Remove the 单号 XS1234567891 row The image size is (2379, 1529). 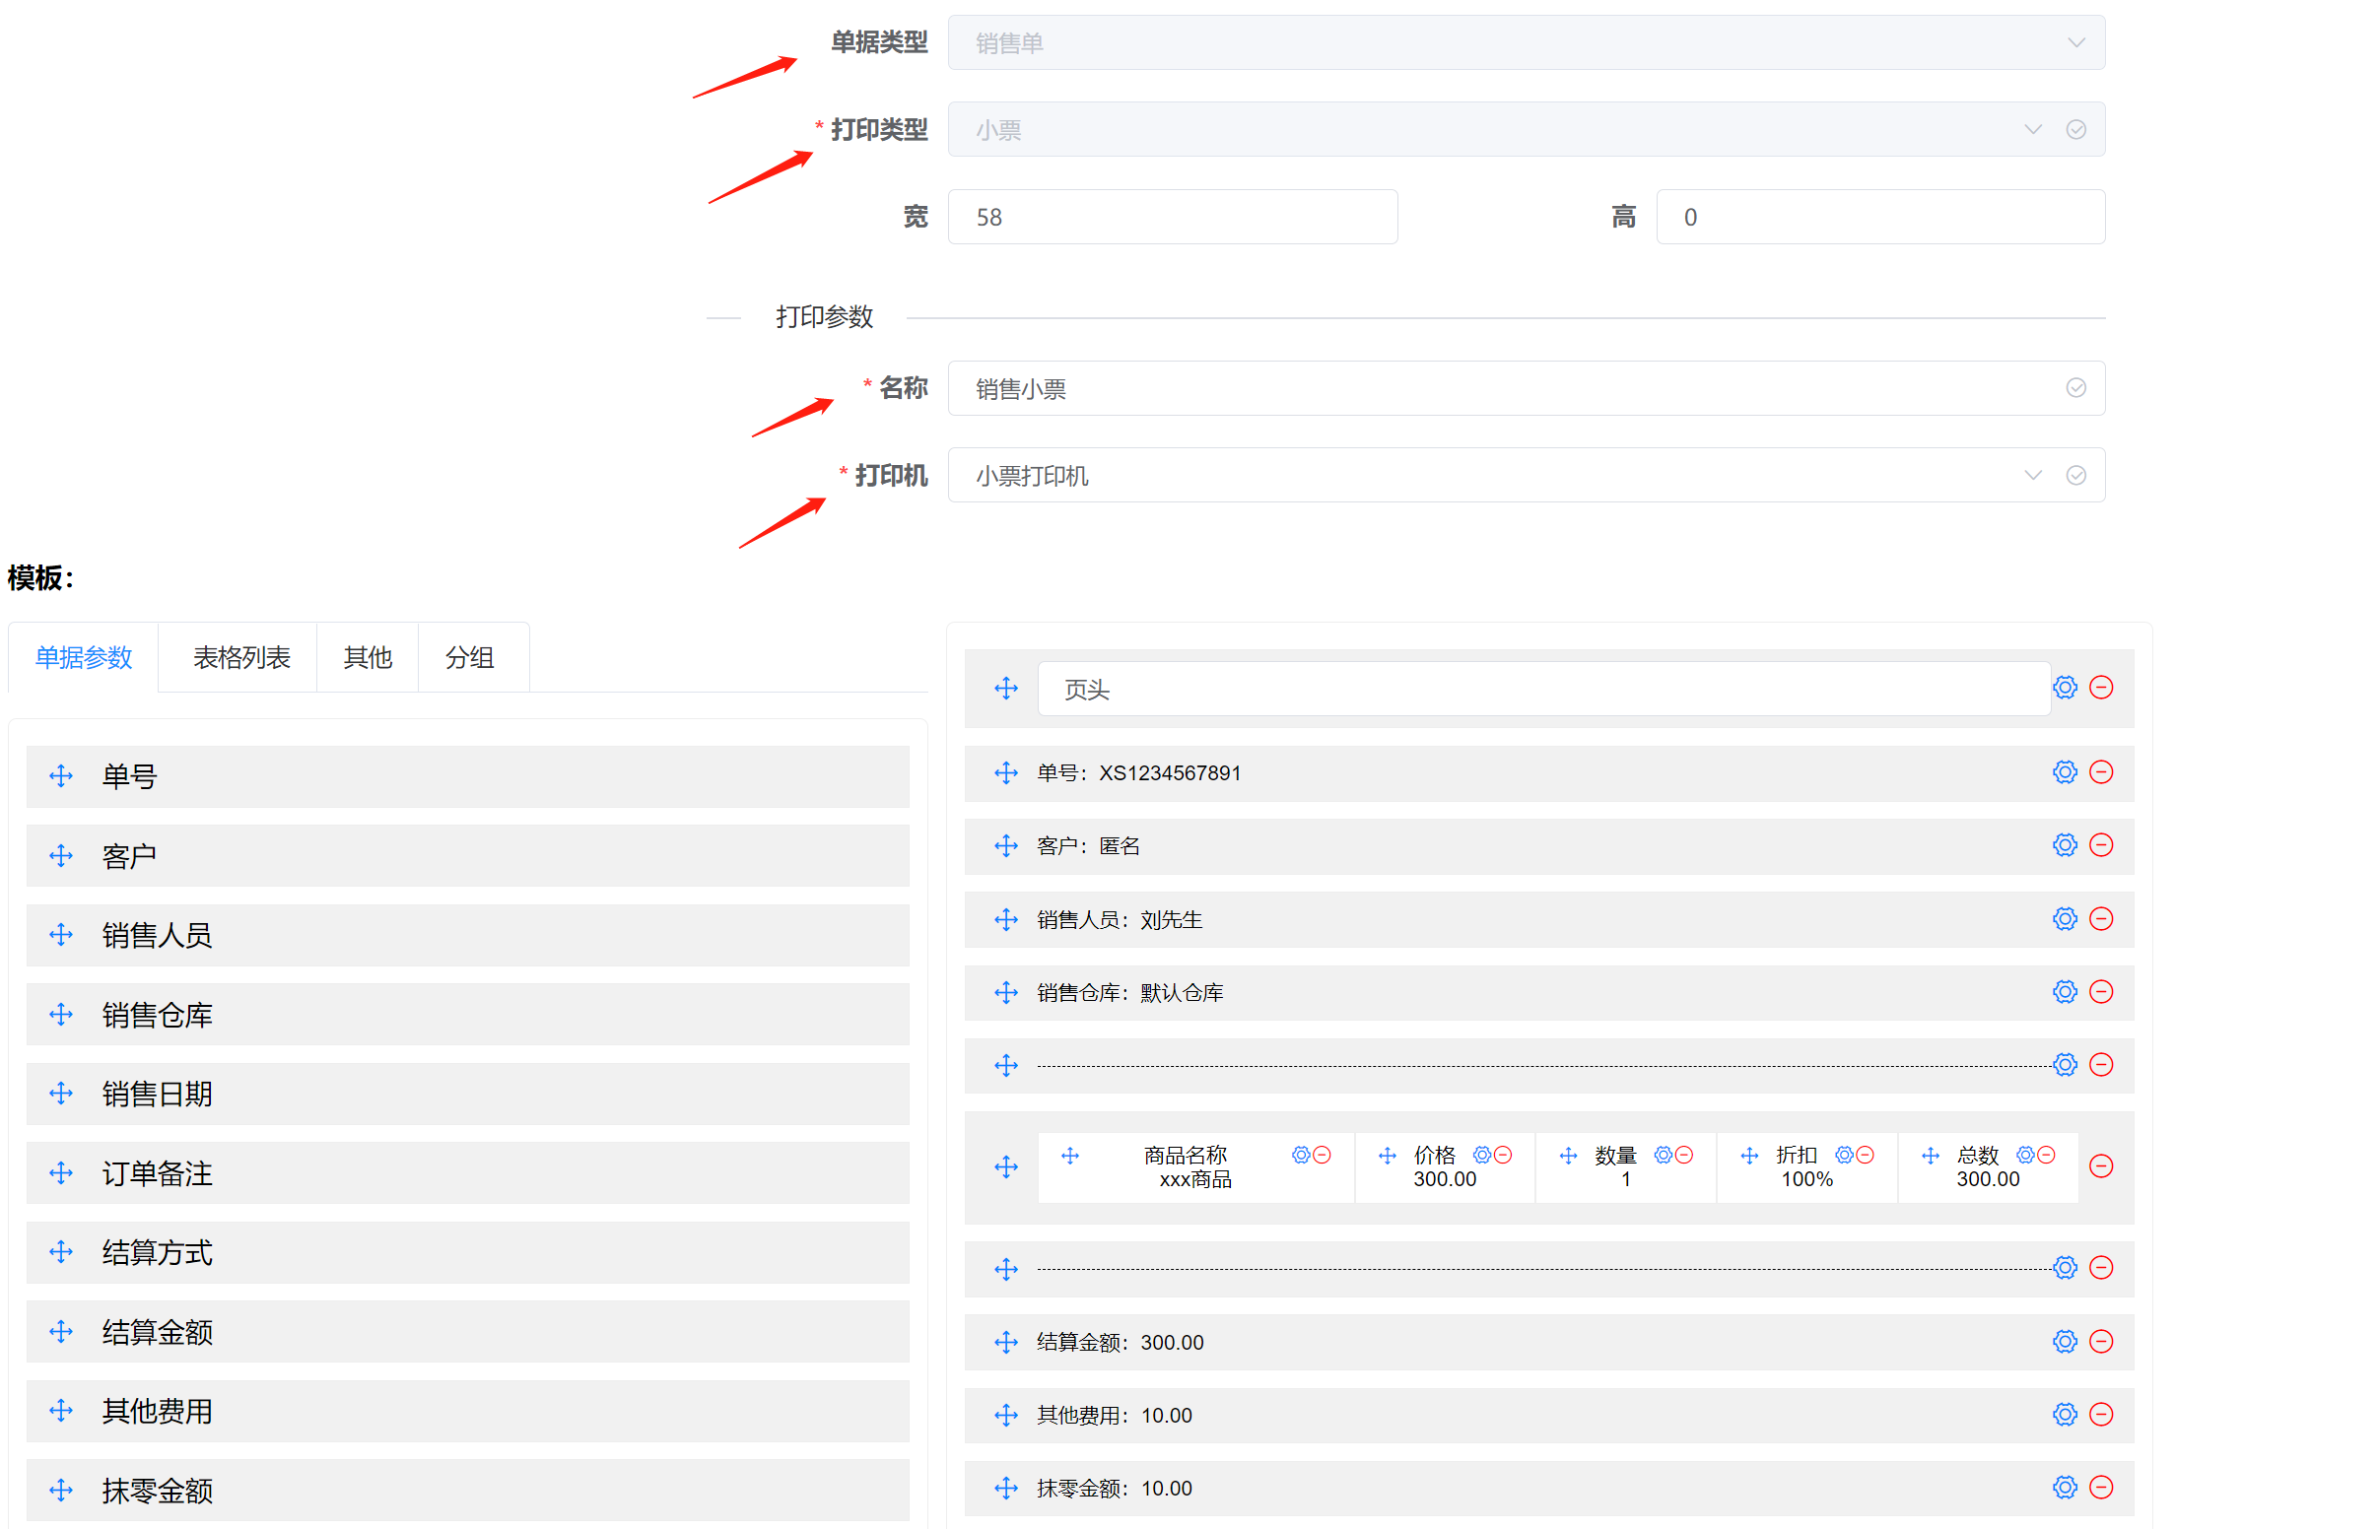point(2100,771)
